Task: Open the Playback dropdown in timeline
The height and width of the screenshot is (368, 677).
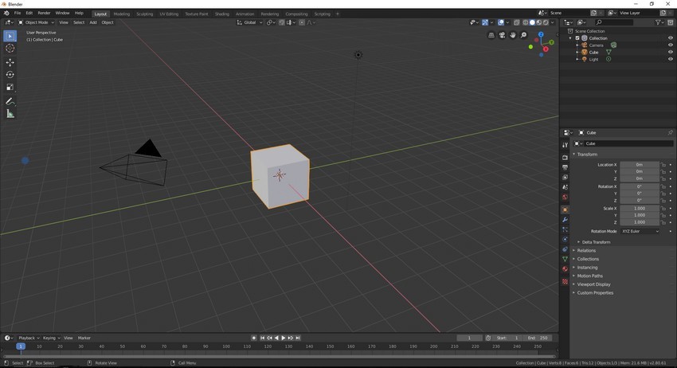Action: coord(29,338)
